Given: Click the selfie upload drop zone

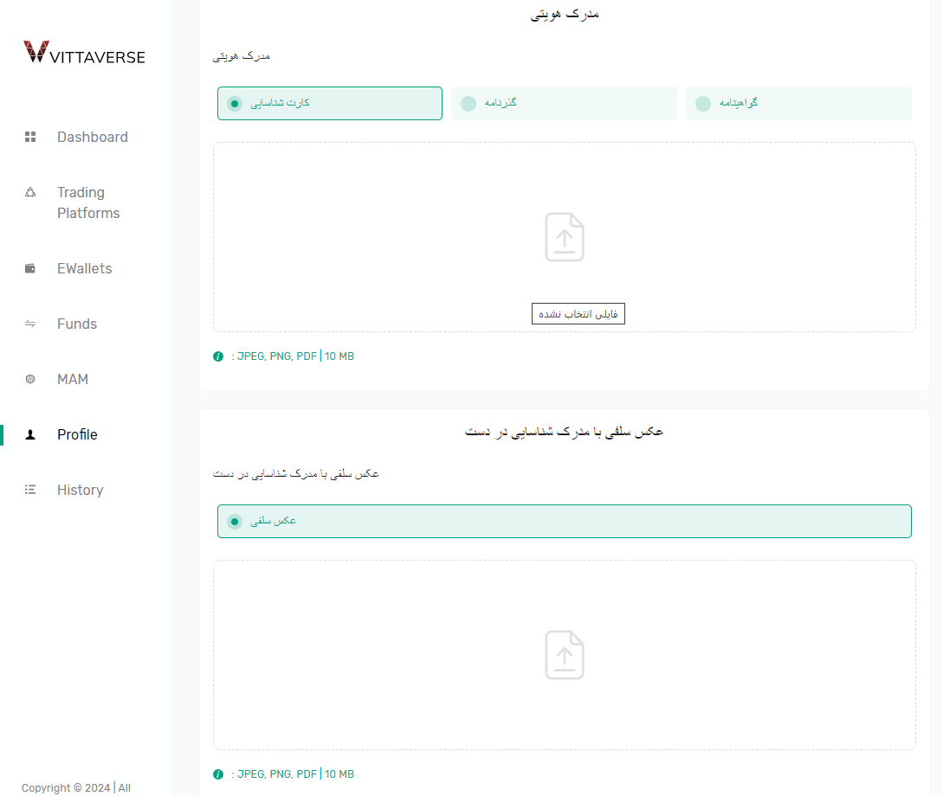Looking at the screenshot, I should point(564,655).
